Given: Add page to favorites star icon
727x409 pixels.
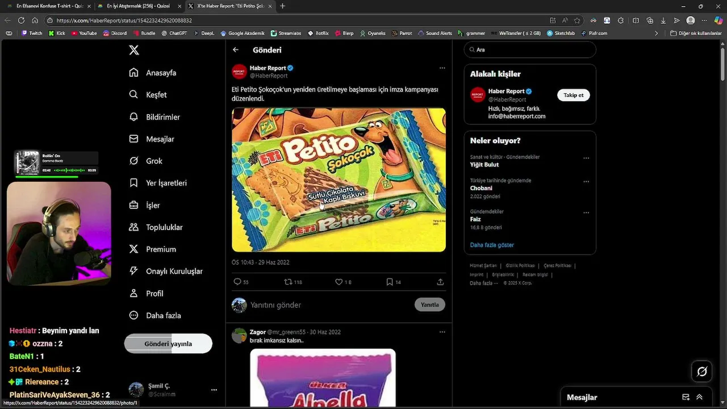Looking at the screenshot, I should click(577, 20).
